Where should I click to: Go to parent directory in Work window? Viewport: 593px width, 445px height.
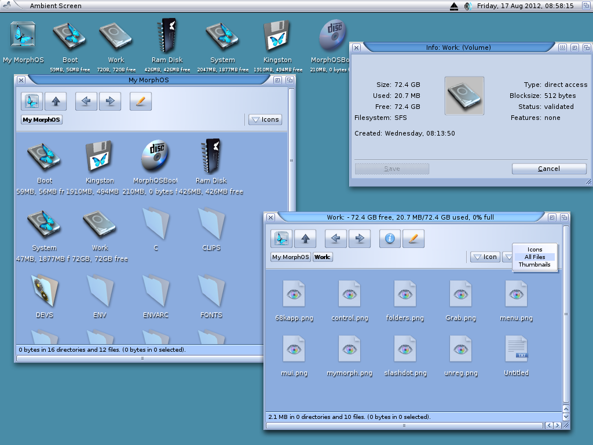click(x=305, y=238)
